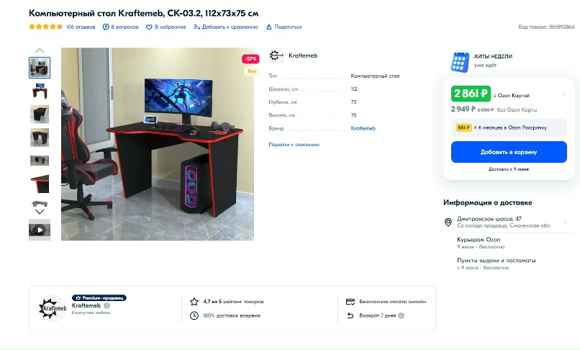Image resolution: width=580 pixels, height=350 pixels.
Task: Add the desk to cart
Action: tap(509, 152)
